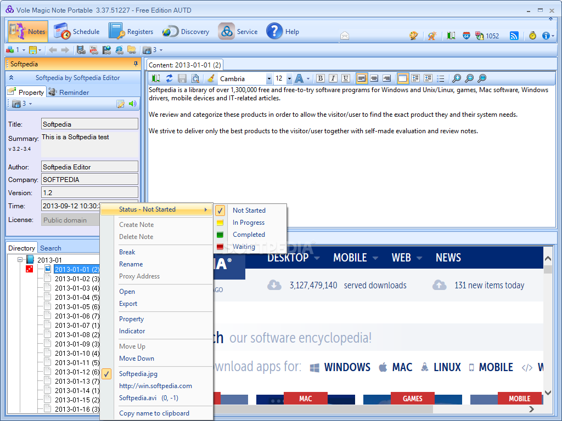Open the Registers module
The width and height of the screenshot is (562, 421).
pyautogui.click(x=131, y=31)
